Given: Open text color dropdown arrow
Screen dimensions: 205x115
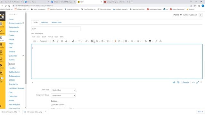Looking at the screenshot, I should (x=69, y=41).
